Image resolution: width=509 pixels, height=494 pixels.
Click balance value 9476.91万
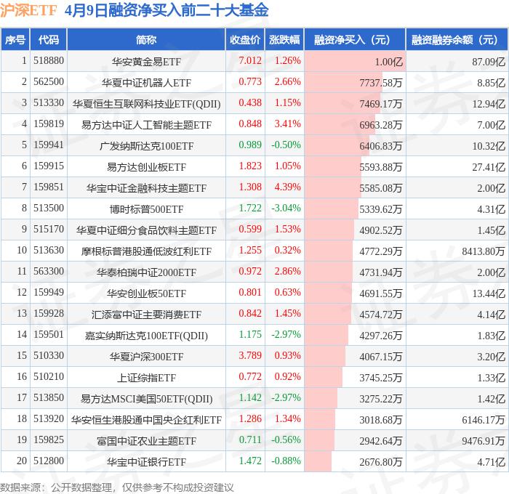tap(484, 441)
